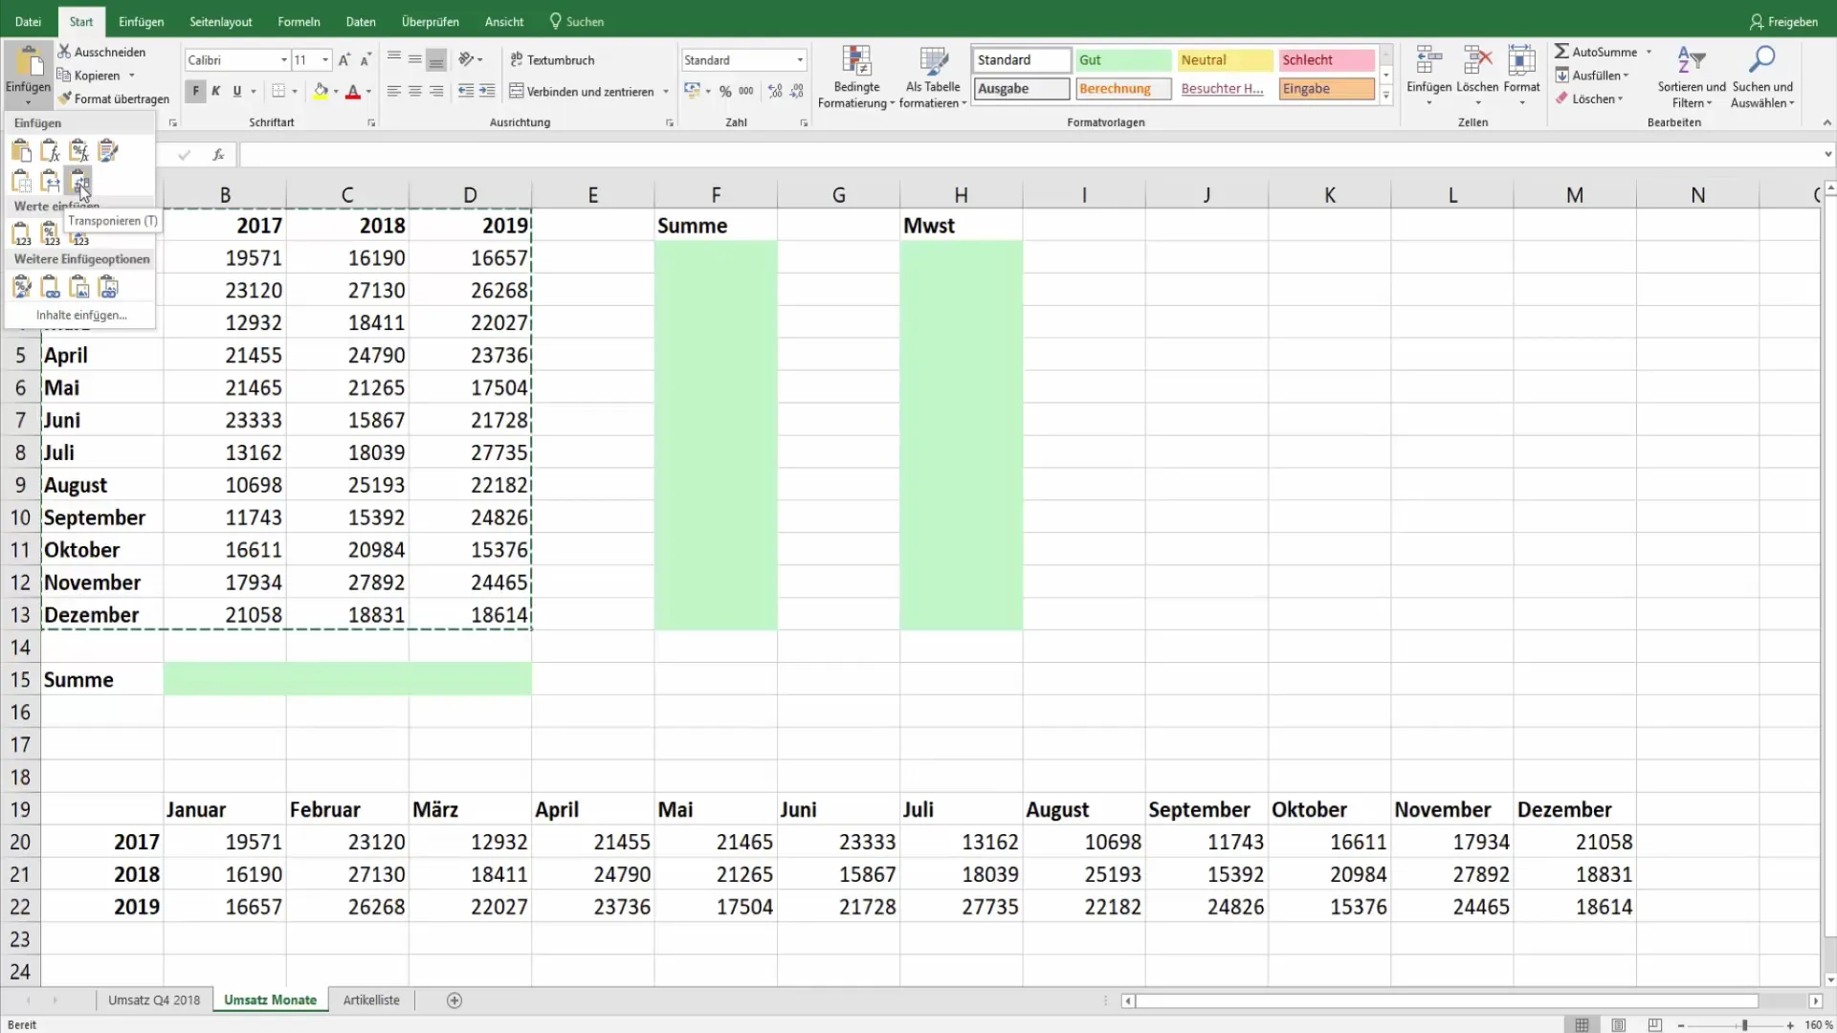The width and height of the screenshot is (1837, 1033).
Task: Decrease indent in alignment group
Action: click(466, 91)
